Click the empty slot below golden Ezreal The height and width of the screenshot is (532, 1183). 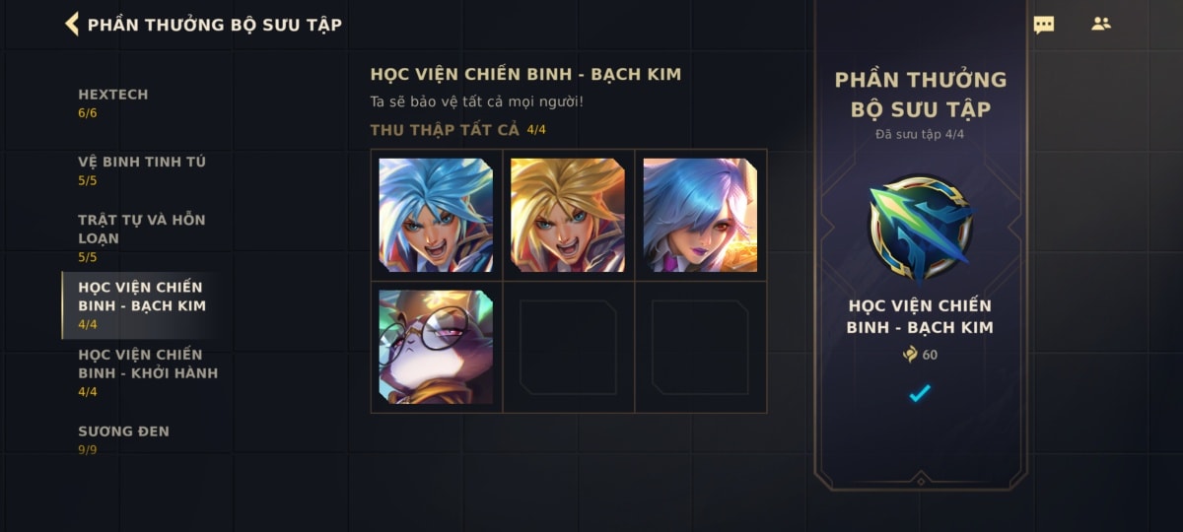tap(568, 347)
